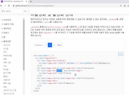Go back with the browser back arrow
The height and width of the screenshot is (95, 129).
1,6
